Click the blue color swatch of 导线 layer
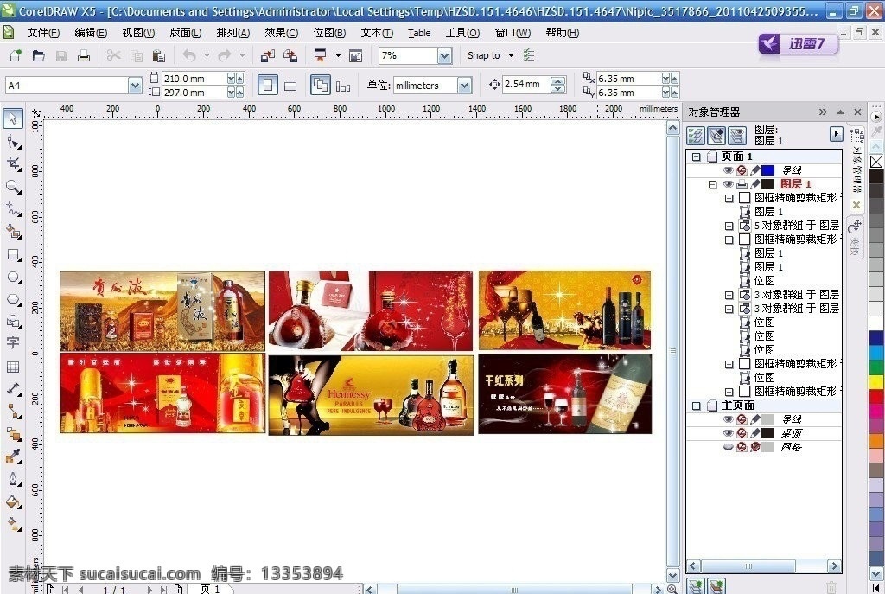885x594 pixels. [x=767, y=170]
